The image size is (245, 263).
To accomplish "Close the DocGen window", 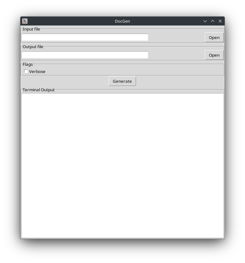I will (220, 21).
